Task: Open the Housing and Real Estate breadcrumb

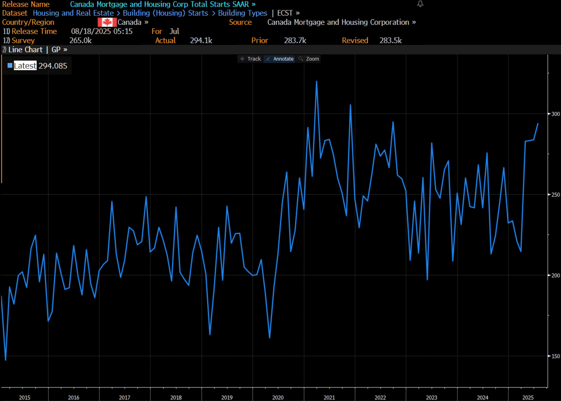Action: coord(73,13)
